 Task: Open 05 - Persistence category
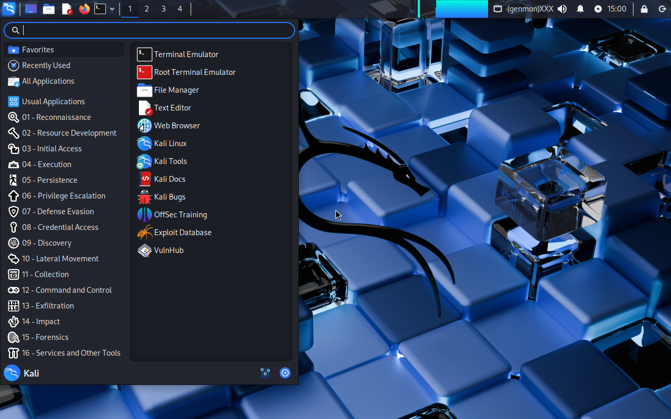coord(64,180)
